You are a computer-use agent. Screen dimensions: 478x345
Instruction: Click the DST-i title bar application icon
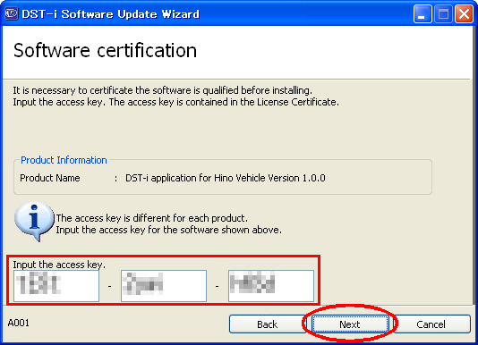(x=12, y=13)
